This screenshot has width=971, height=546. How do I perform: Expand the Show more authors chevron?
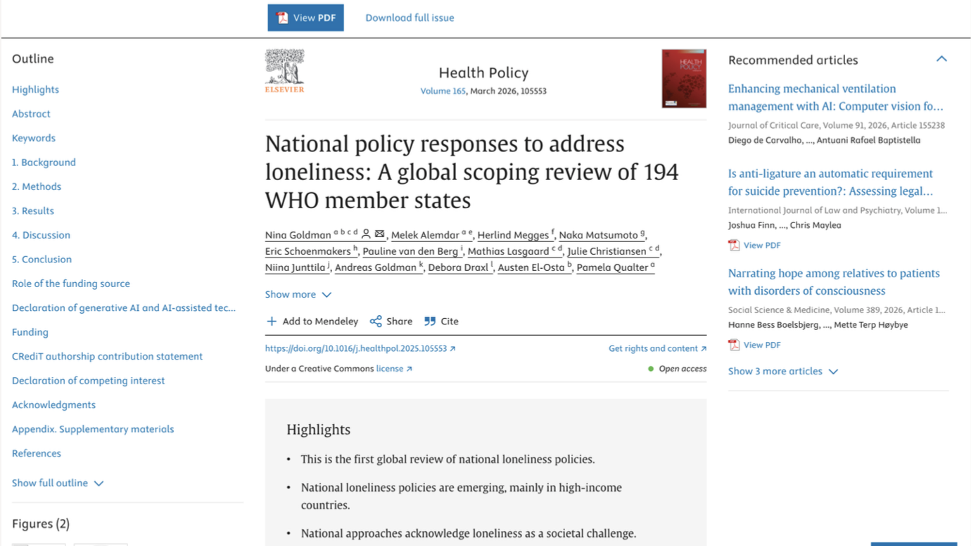pos(326,295)
